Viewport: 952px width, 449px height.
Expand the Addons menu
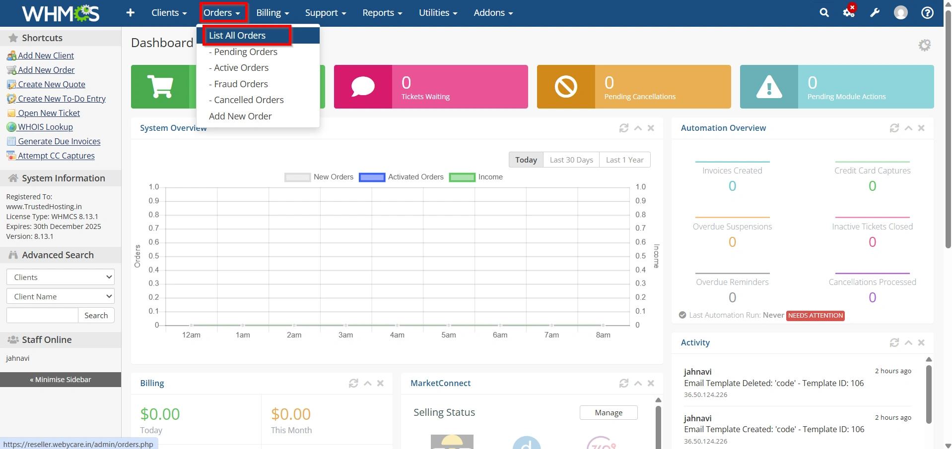(x=493, y=13)
